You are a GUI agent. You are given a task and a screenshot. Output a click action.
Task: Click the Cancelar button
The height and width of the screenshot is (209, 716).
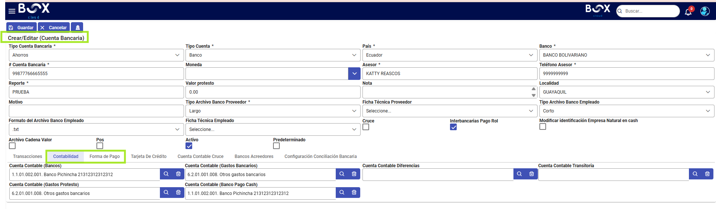point(54,27)
